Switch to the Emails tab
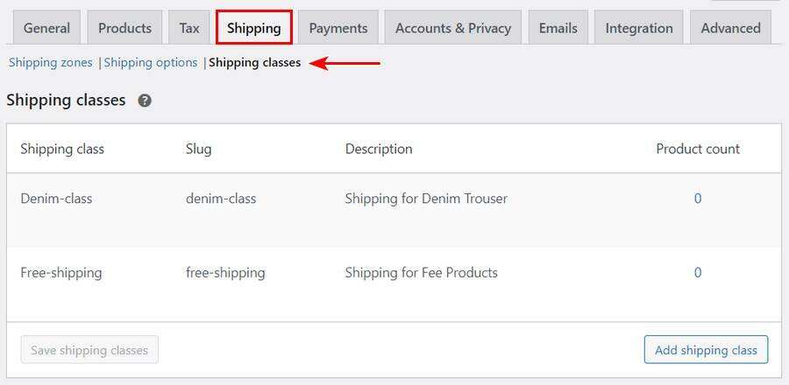The image size is (789, 385). [x=558, y=28]
